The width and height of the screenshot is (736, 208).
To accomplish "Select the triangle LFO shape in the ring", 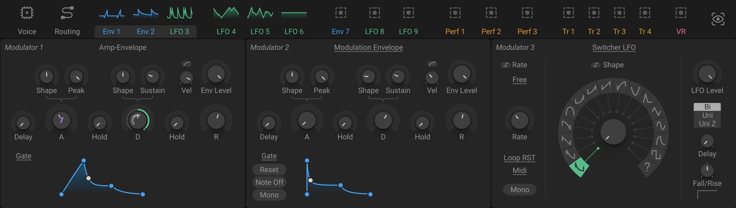I will point(656,111).
